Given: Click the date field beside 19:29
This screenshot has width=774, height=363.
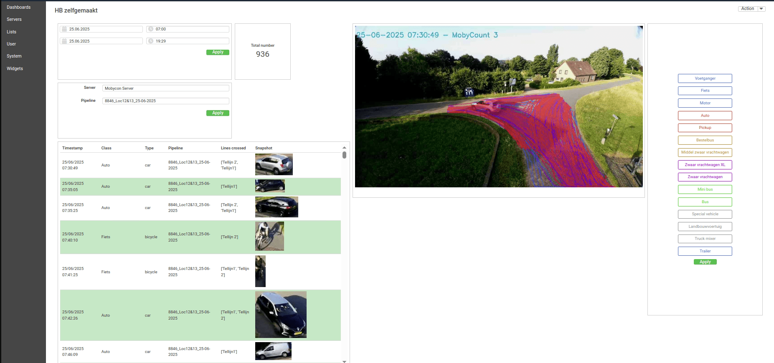Looking at the screenshot, I should pos(102,41).
